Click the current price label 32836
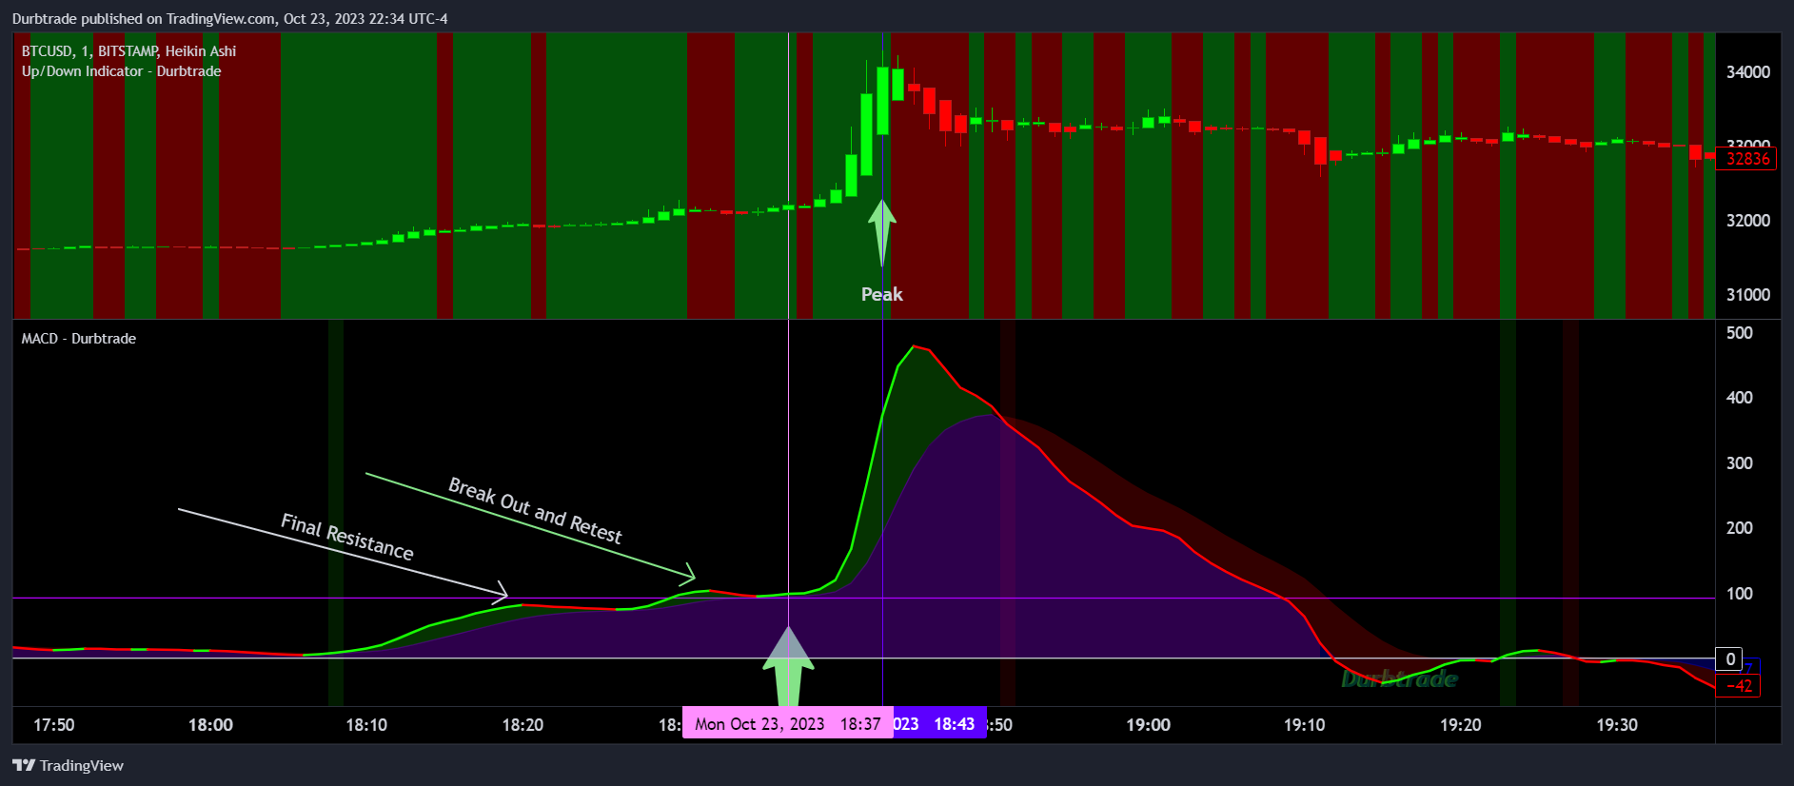Image resolution: width=1794 pixels, height=786 pixels. (1746, 159)
